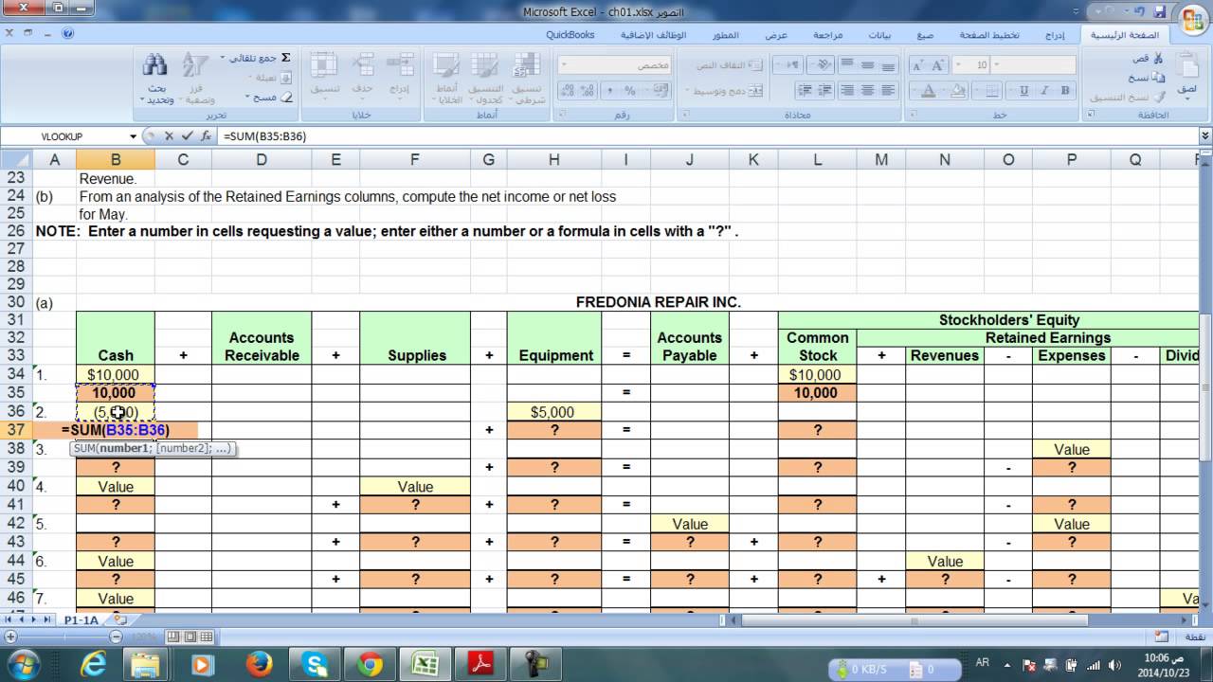Screen dimensions: 1213x682
Task: Toggle Underline formatting
Action: click(x=1024, y=91)
